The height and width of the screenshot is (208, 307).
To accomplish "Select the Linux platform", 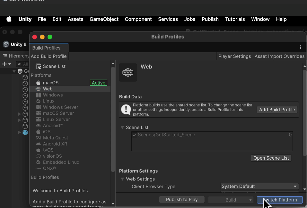I will click(70, 101).
